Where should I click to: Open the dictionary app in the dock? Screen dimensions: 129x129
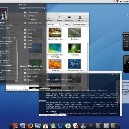click(x=15, y=125)
